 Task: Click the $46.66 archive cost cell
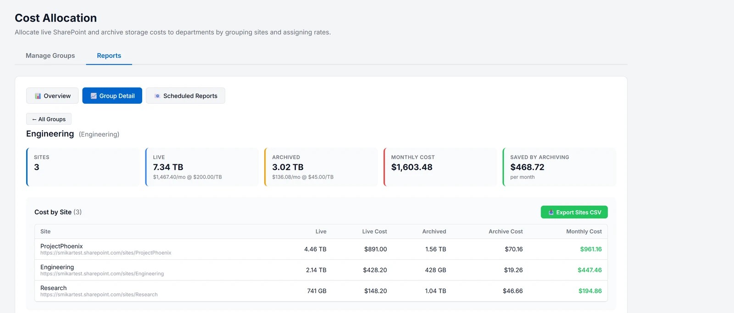tap(512, 291)
